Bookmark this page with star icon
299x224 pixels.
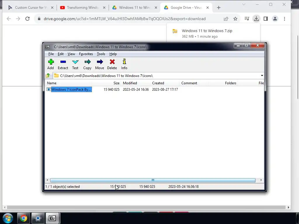pos(235,19)
